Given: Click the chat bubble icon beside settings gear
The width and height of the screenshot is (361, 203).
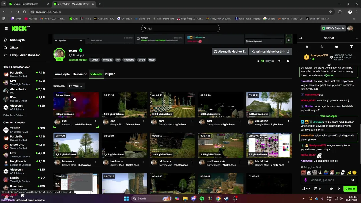Looking at the screenshot, I should (x=331, y=189).
